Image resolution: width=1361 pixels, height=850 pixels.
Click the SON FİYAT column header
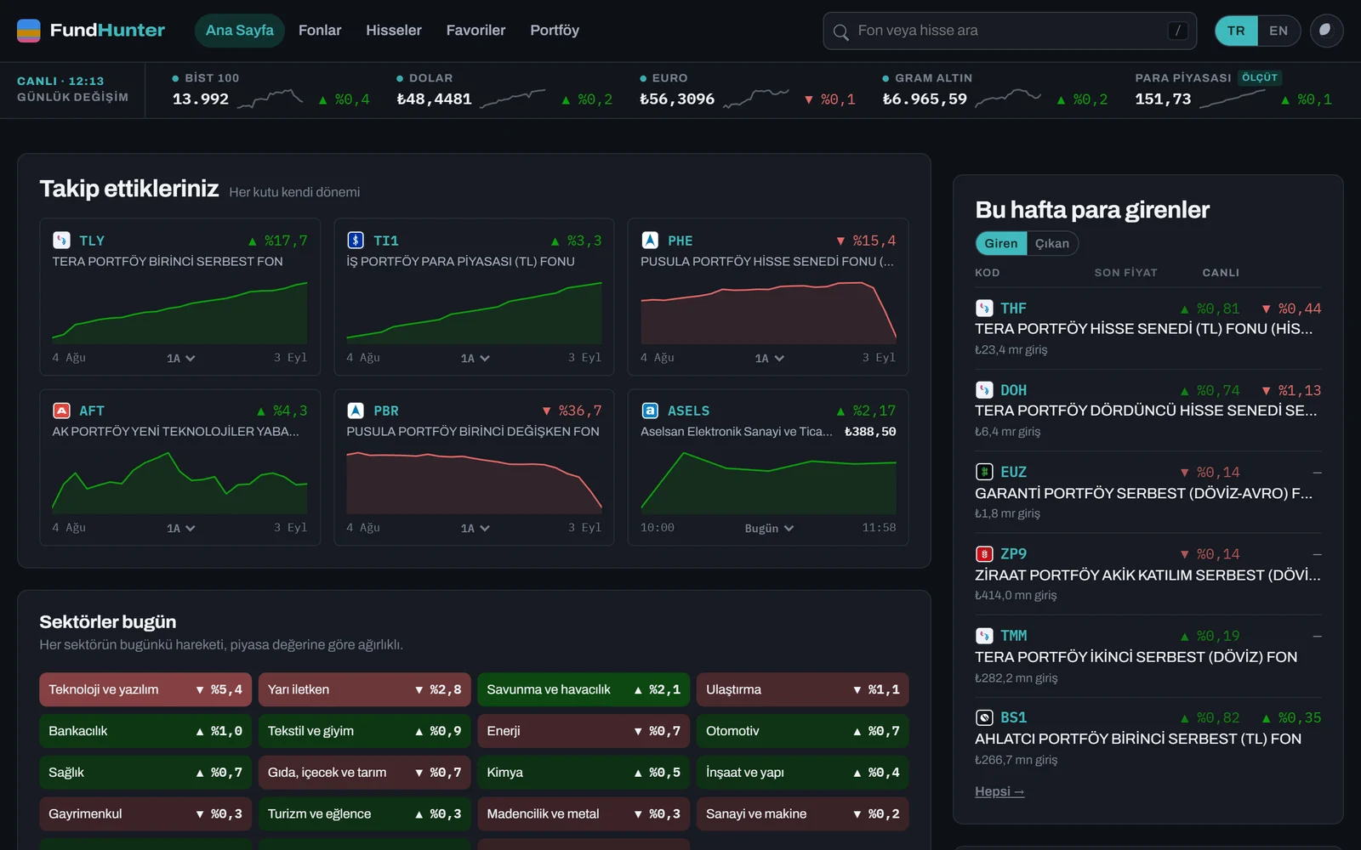pyautogui.click(x=1125, y=273)
